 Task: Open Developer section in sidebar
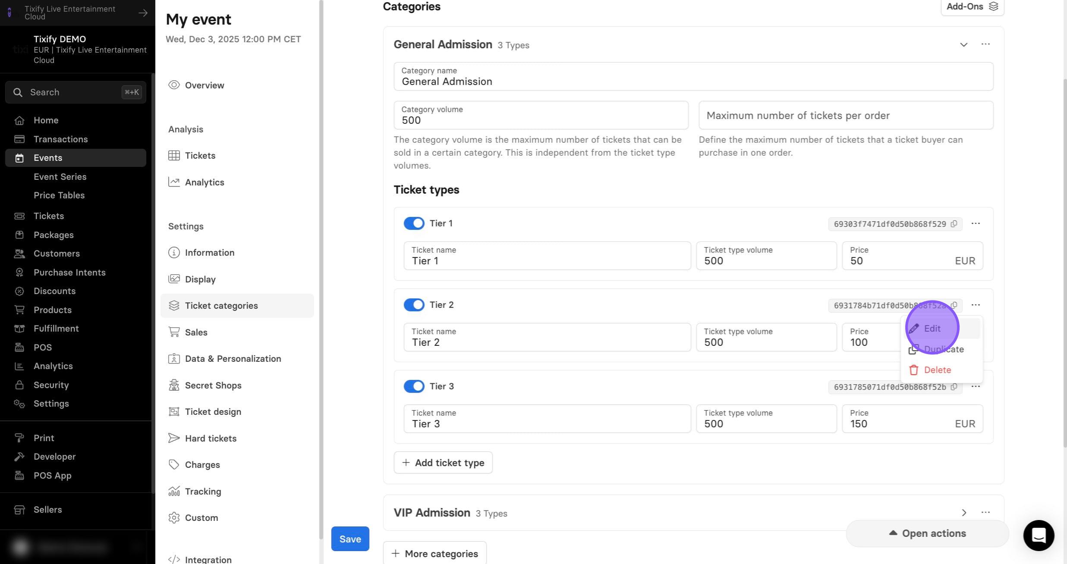[76, 456]
